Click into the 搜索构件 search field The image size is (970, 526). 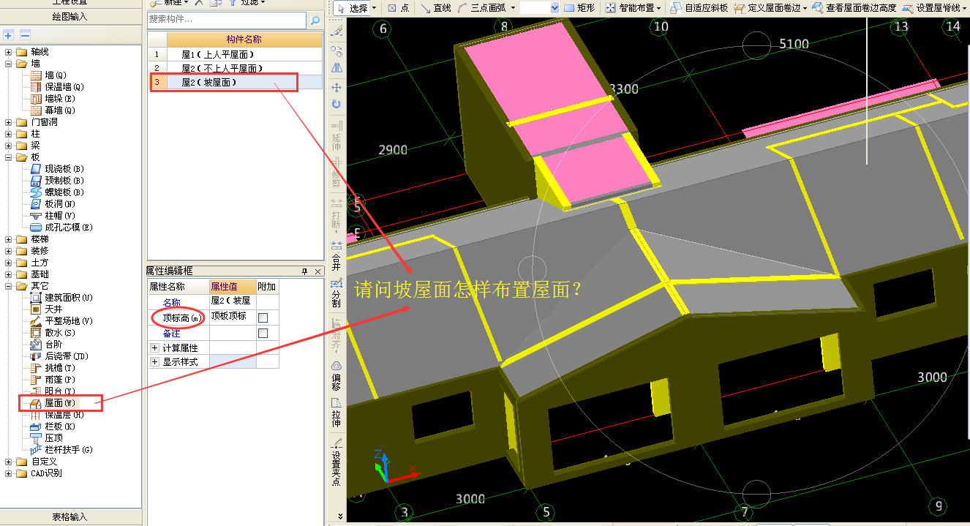click(x=228, y=20)
